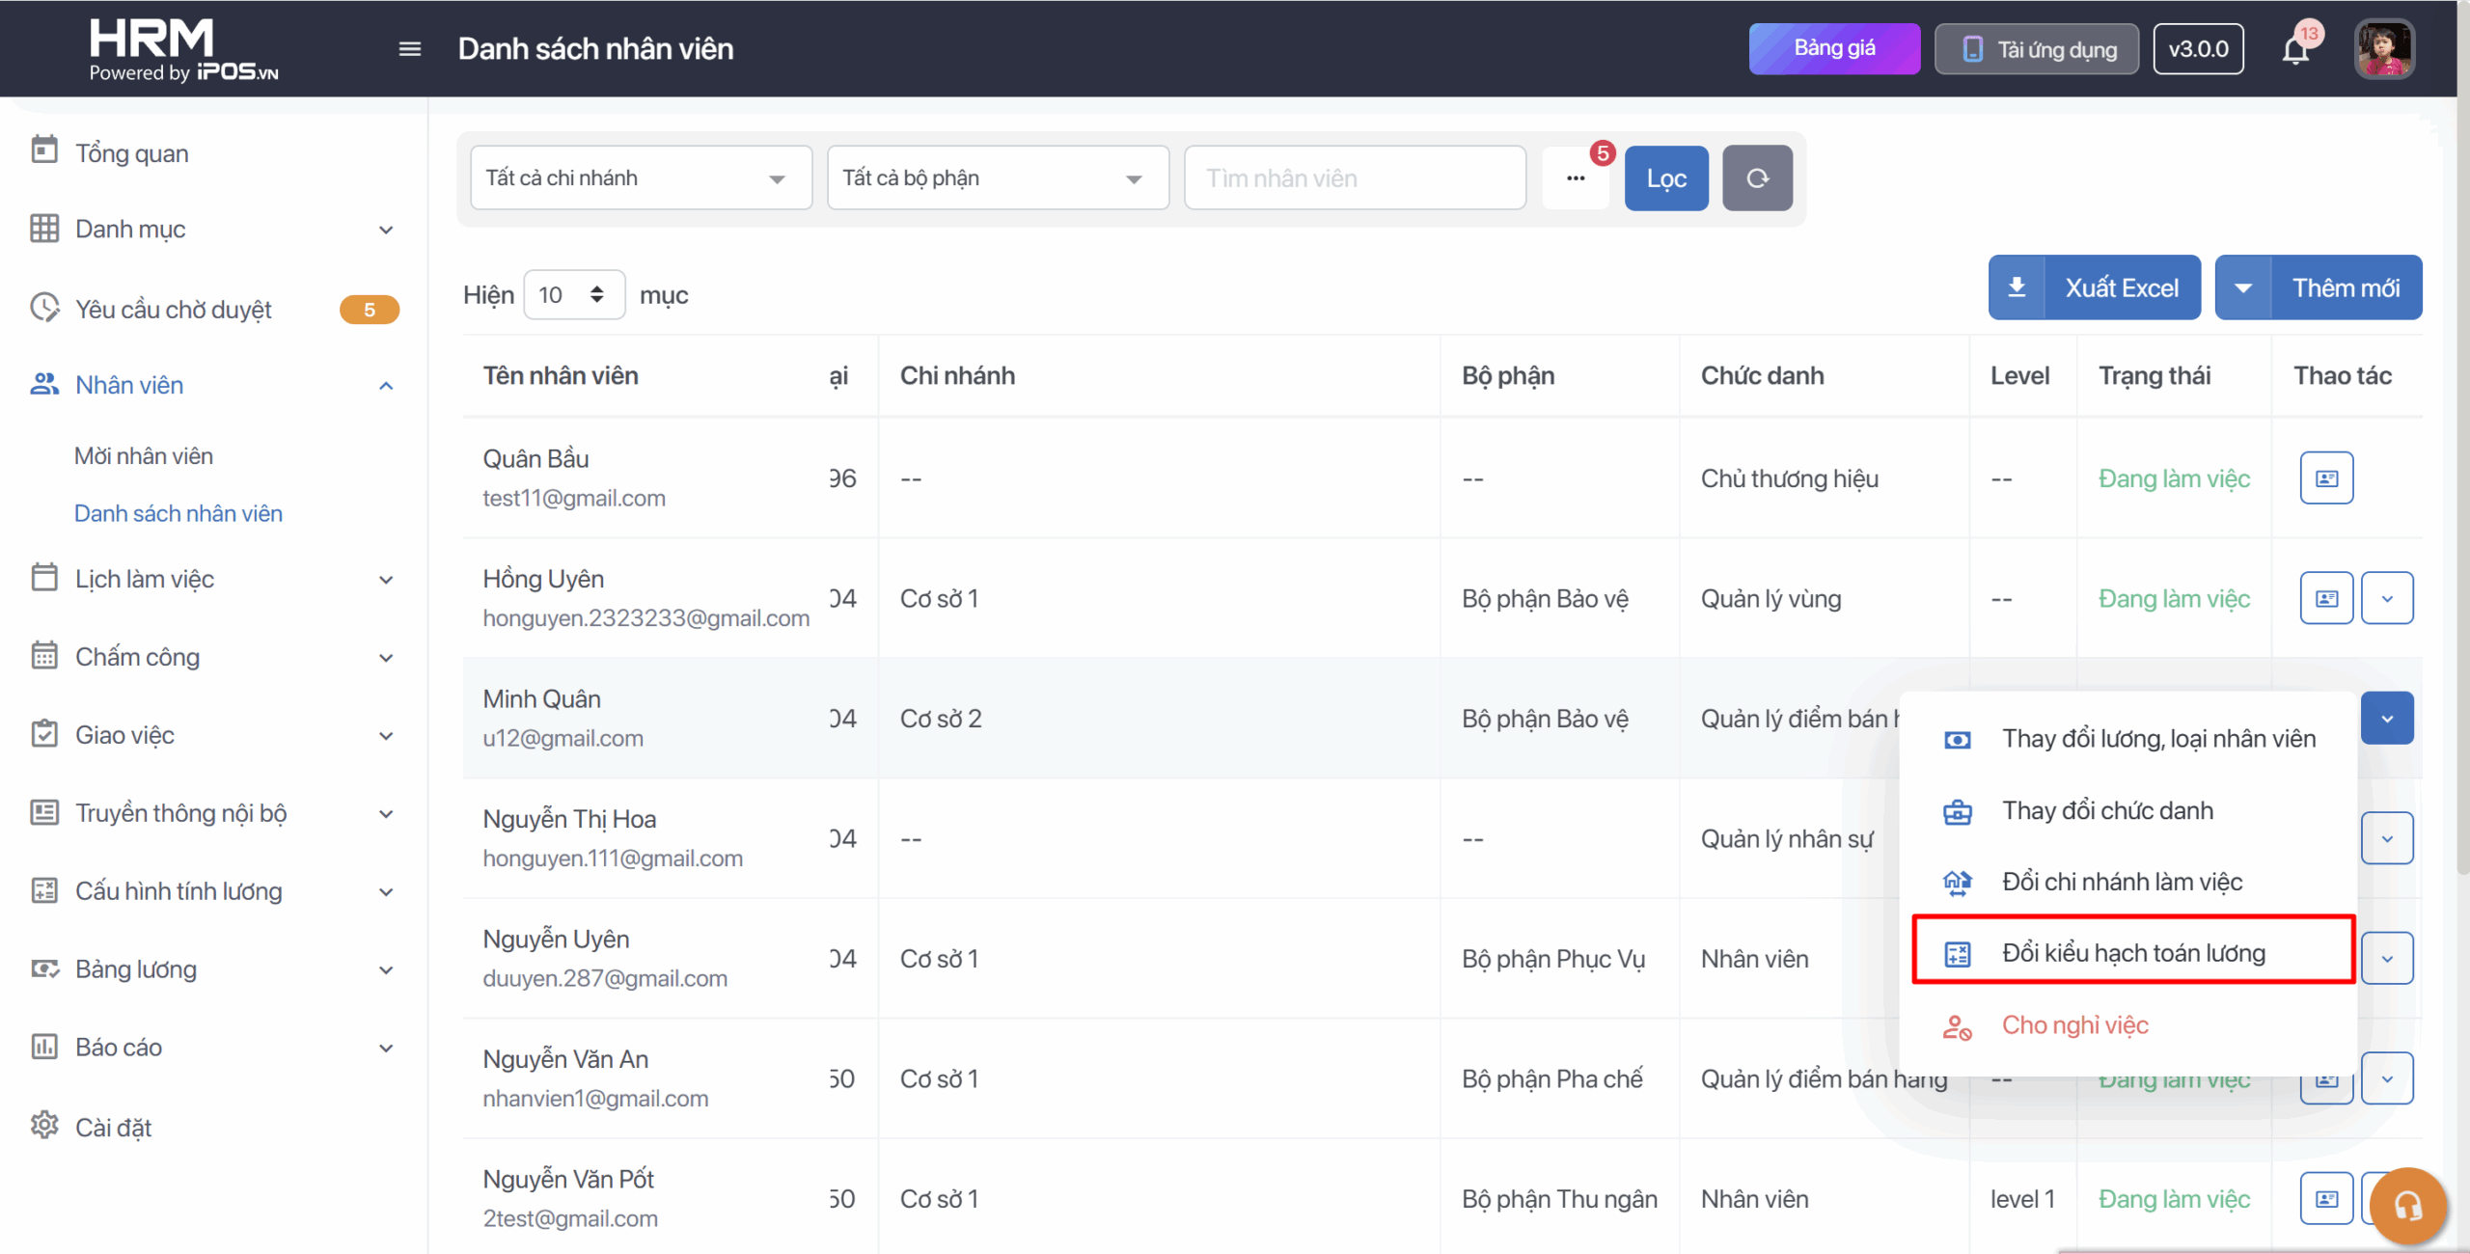
Task: Open the Thêm mới dropdown arrow
Action: coord(2243,288)
